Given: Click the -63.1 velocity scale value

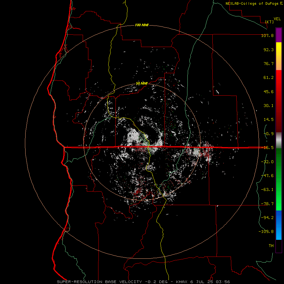Looking at the screenshot, I should [x=267, y=190].
